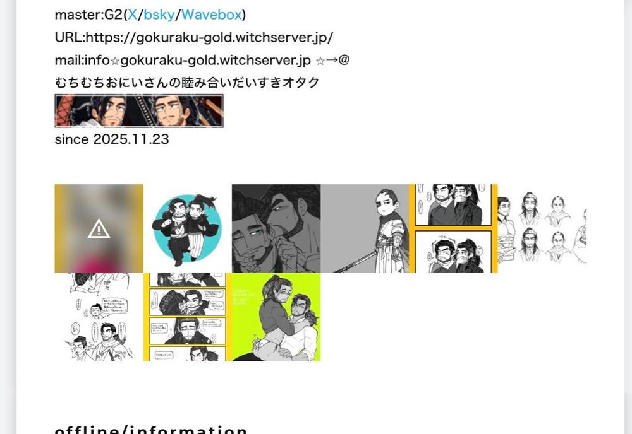Open the teal circle duo illustration thumbnail
The image size is (632, 434).
(188, 228)
